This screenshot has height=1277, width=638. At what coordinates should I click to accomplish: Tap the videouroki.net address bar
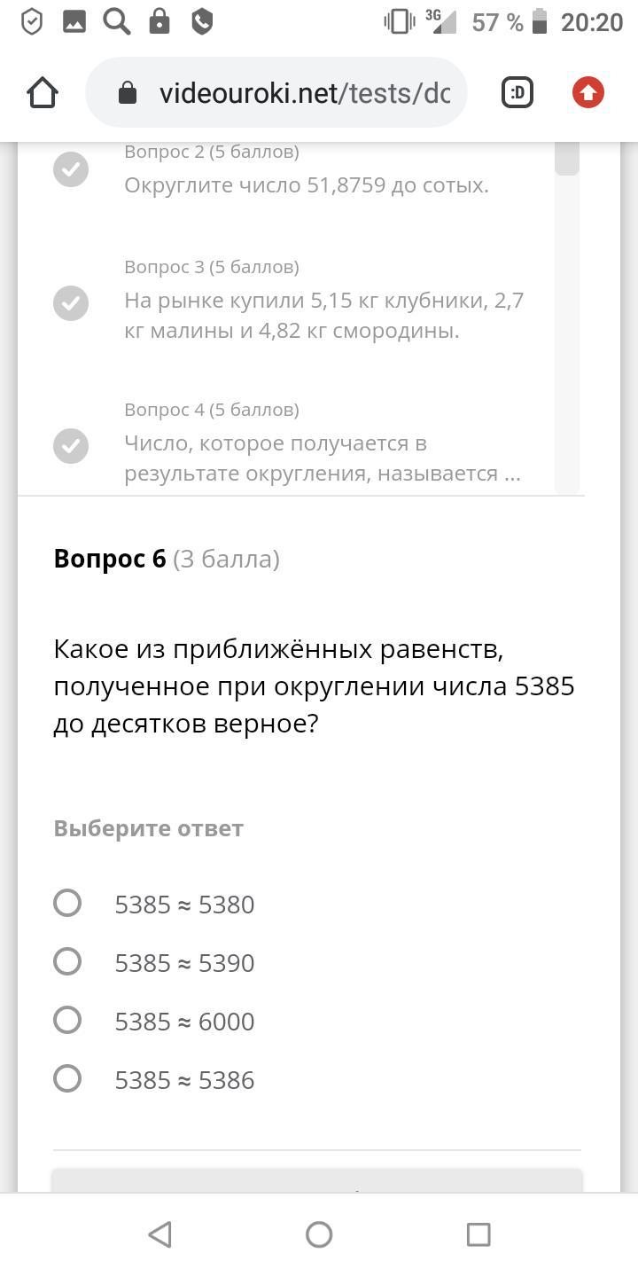304,93
